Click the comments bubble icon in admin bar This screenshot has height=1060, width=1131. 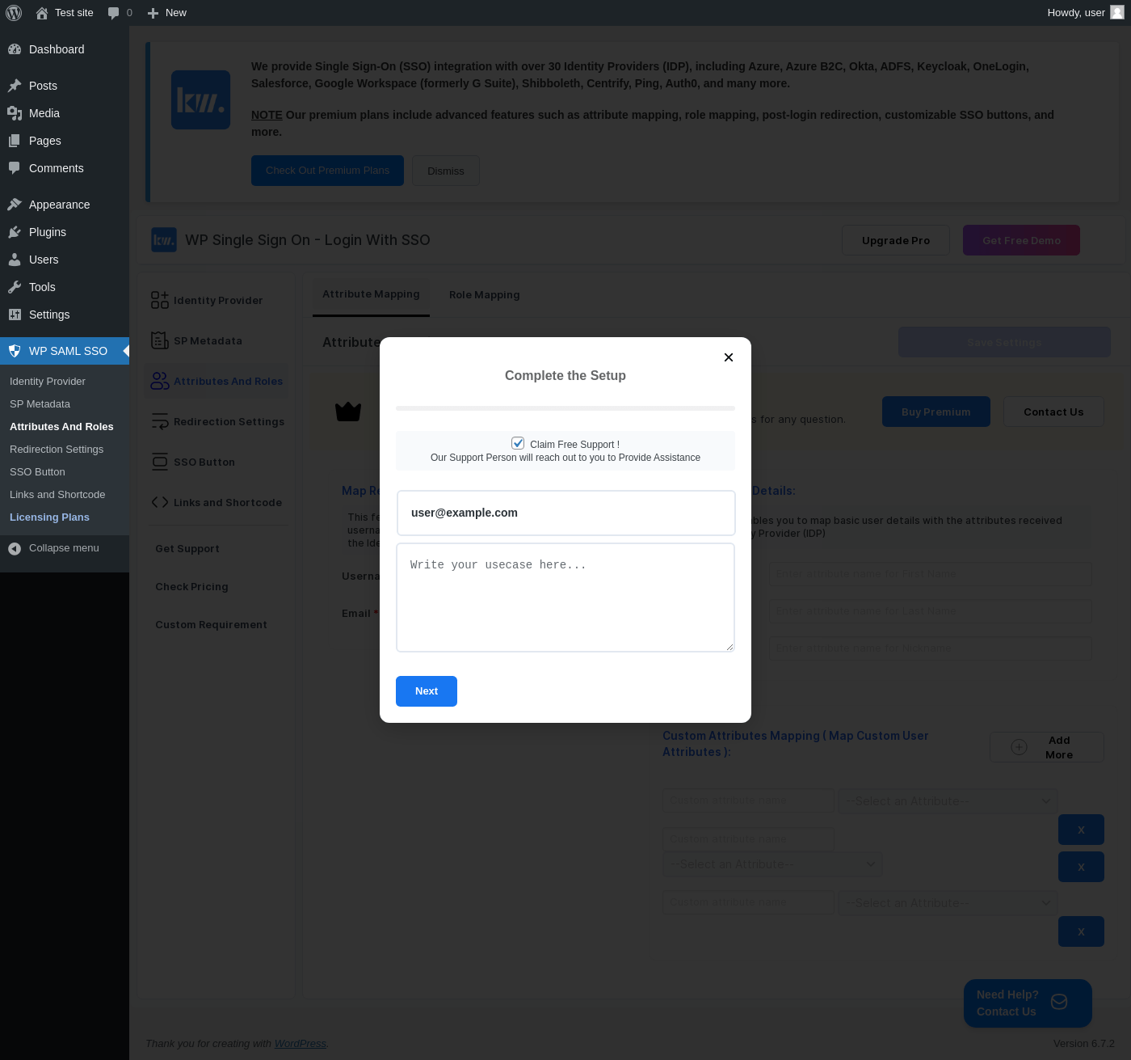click(x=113, y=13)
